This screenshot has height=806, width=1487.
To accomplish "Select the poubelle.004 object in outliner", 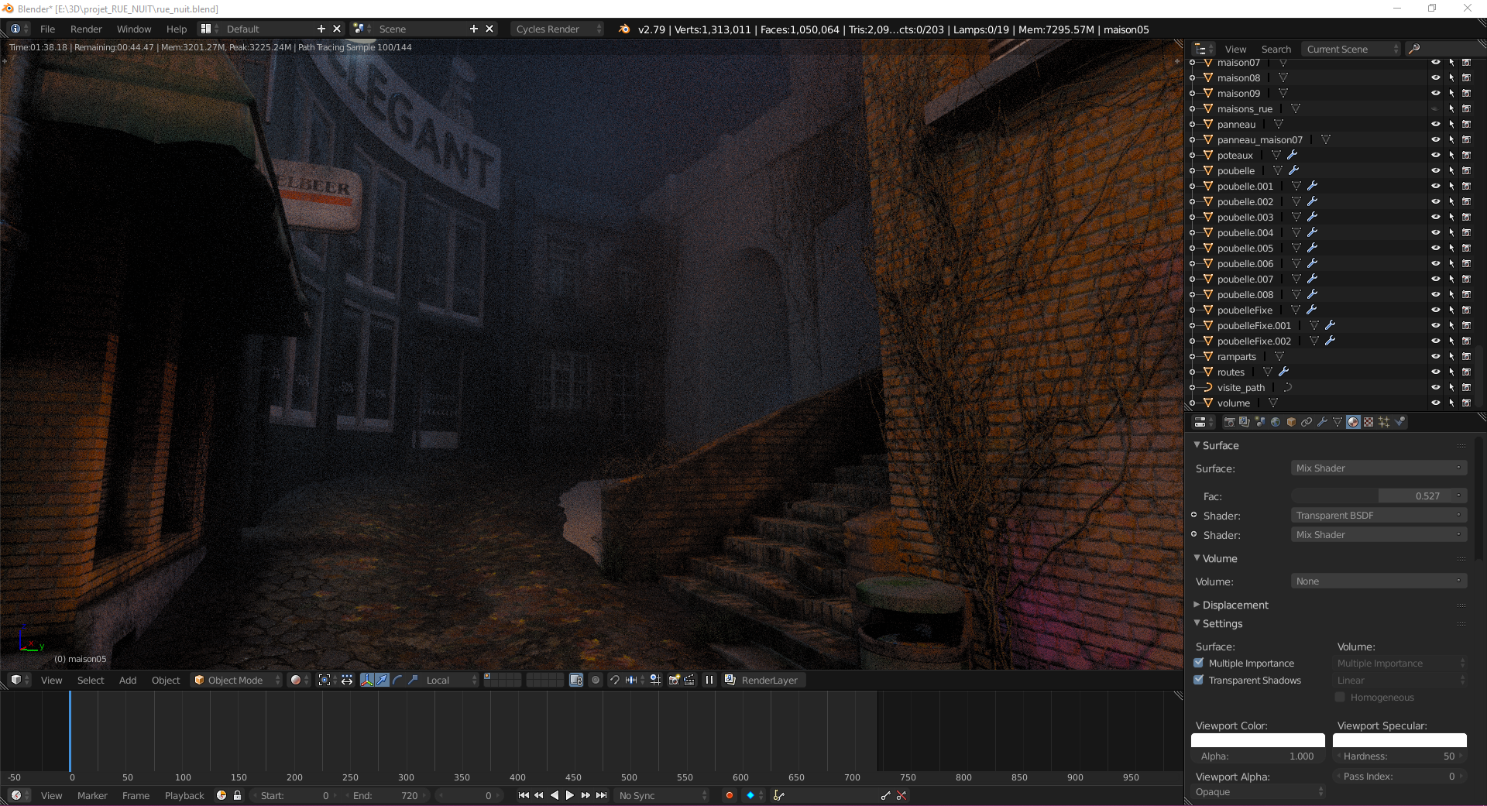I will (x=1245, y=232).
